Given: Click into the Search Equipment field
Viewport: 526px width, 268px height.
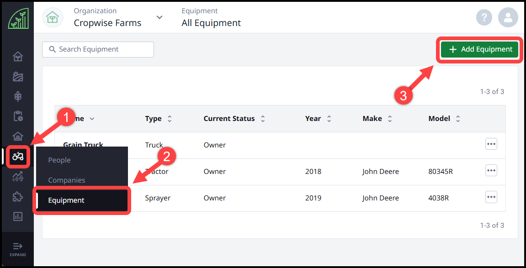Looking at the screenshot, I should [x=98, y=49].
